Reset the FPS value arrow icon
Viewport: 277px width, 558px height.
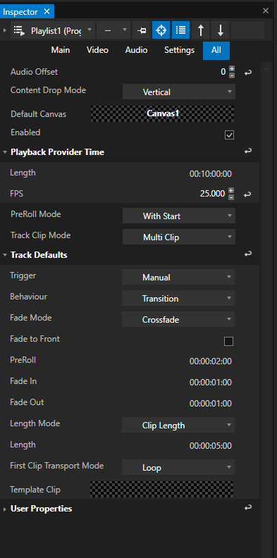(x=248, y=194)
